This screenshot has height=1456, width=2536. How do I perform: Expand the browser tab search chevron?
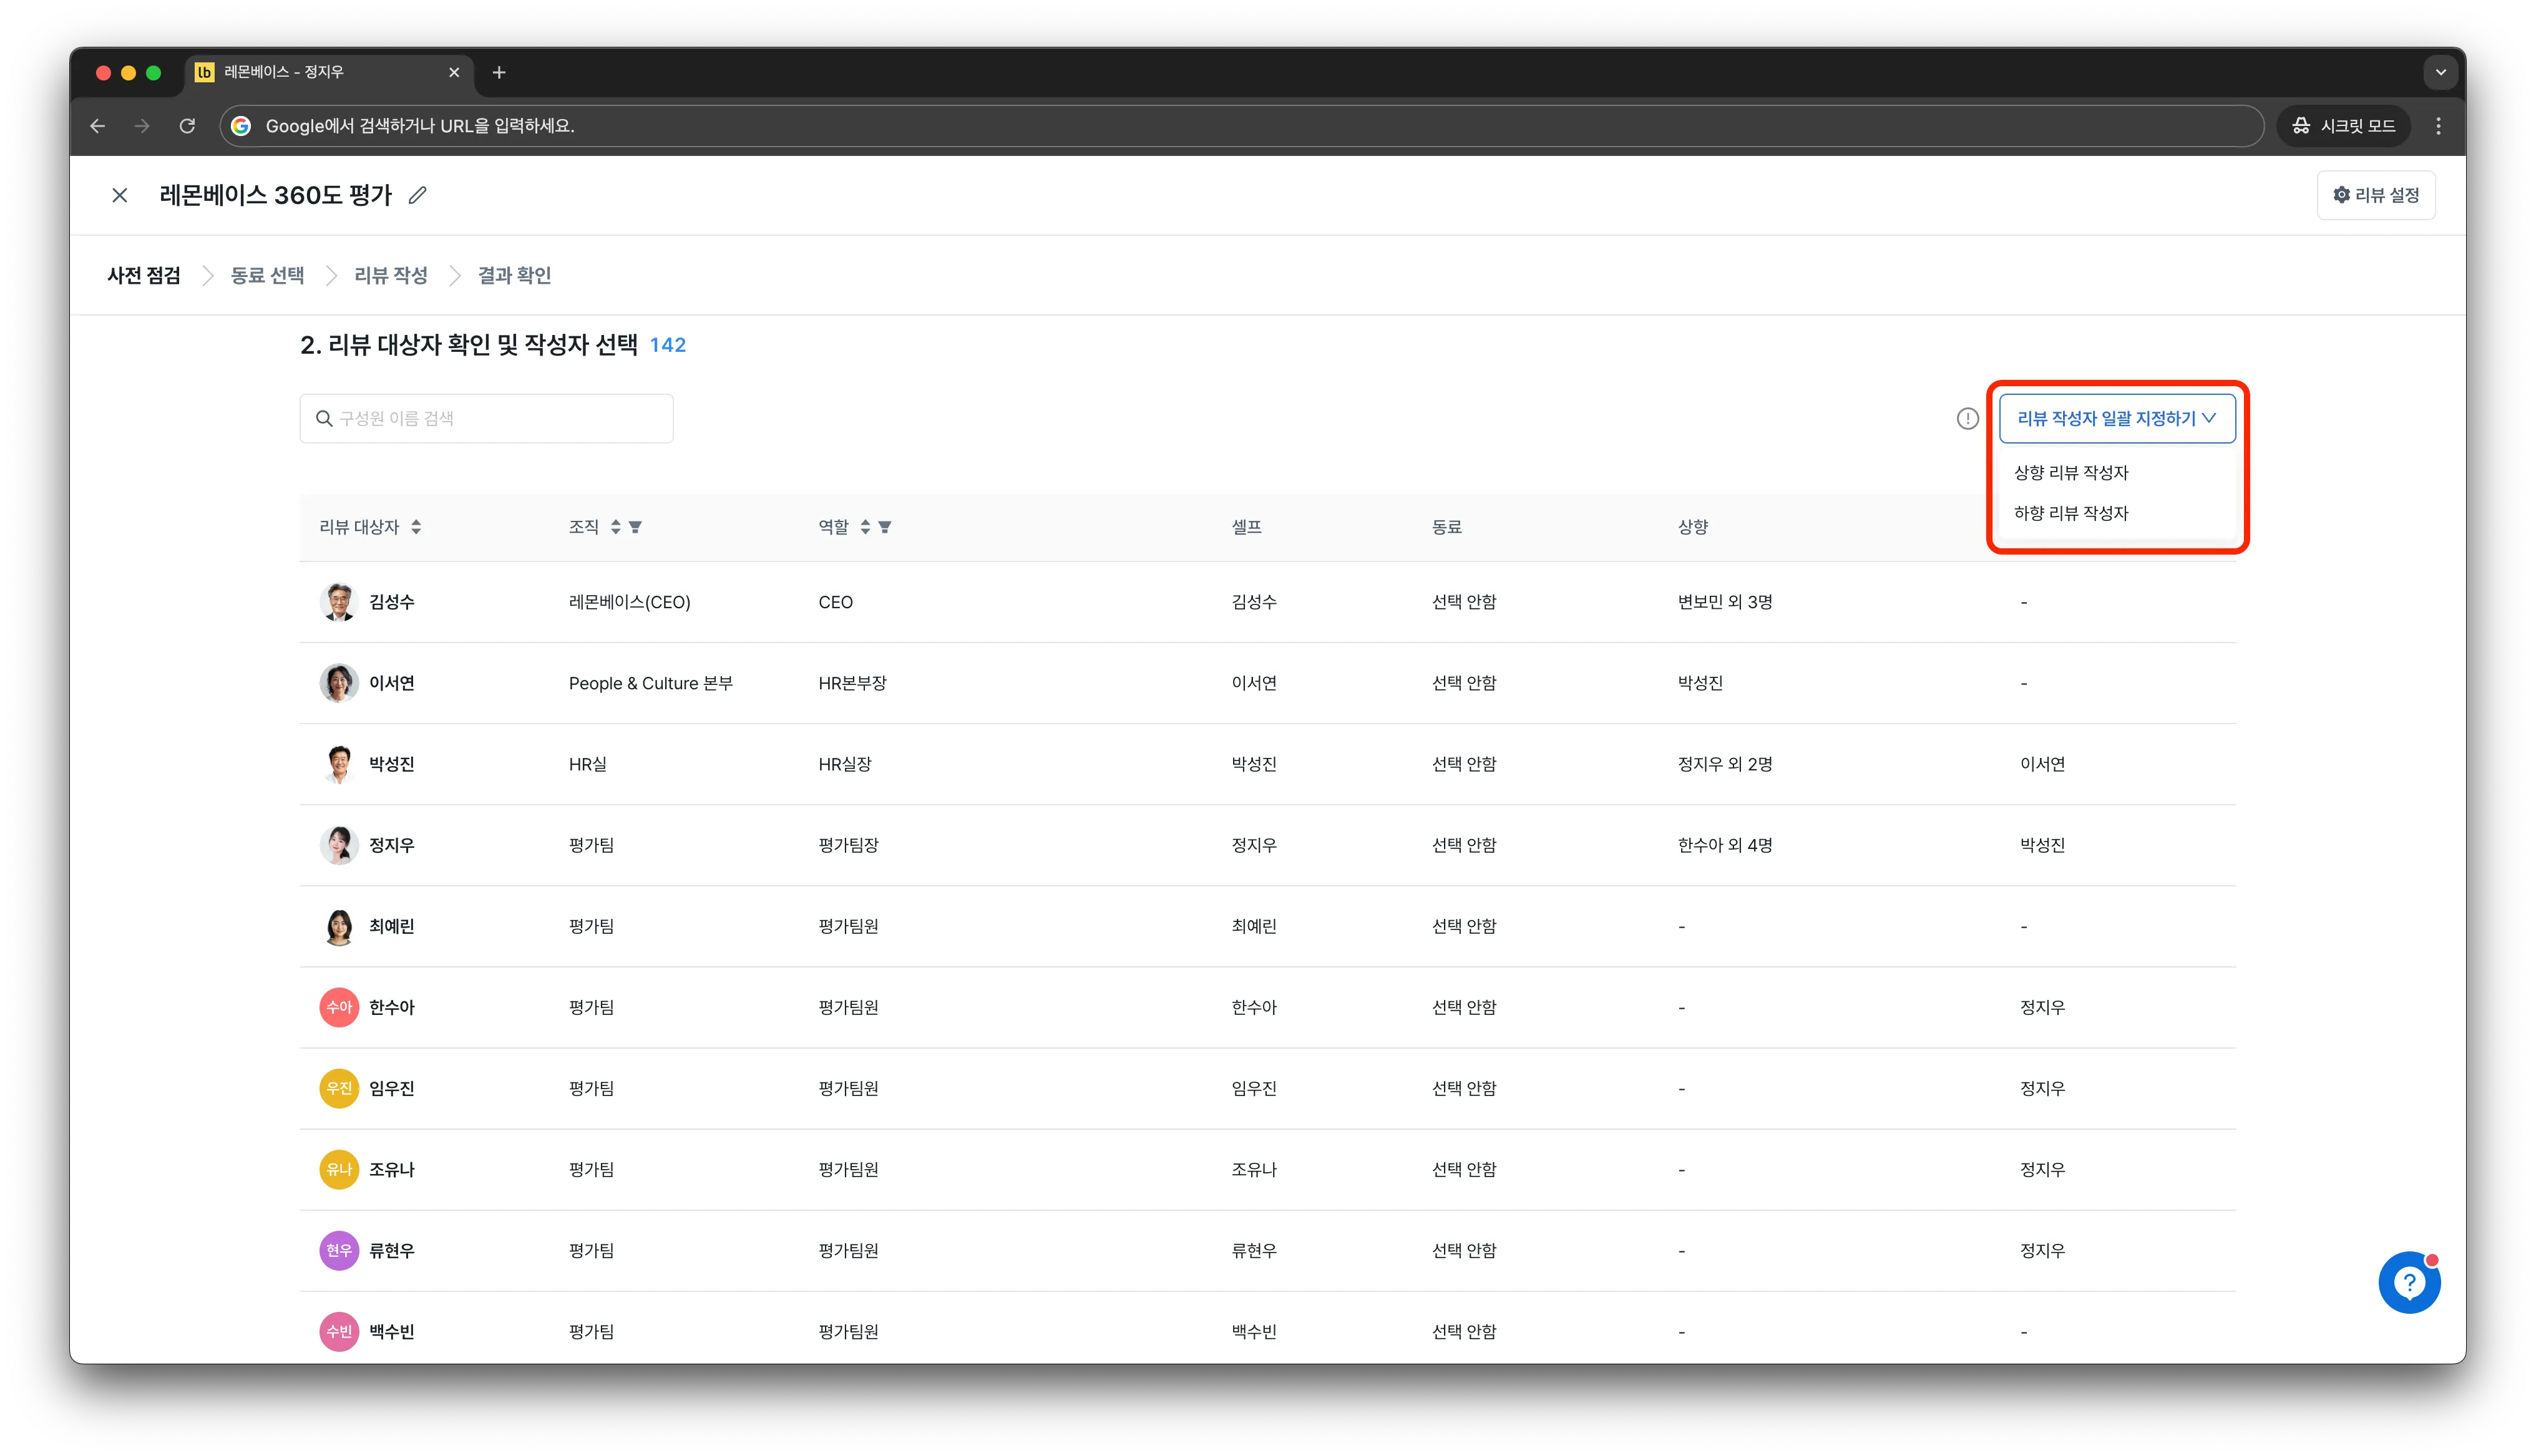coord(2440,72)
